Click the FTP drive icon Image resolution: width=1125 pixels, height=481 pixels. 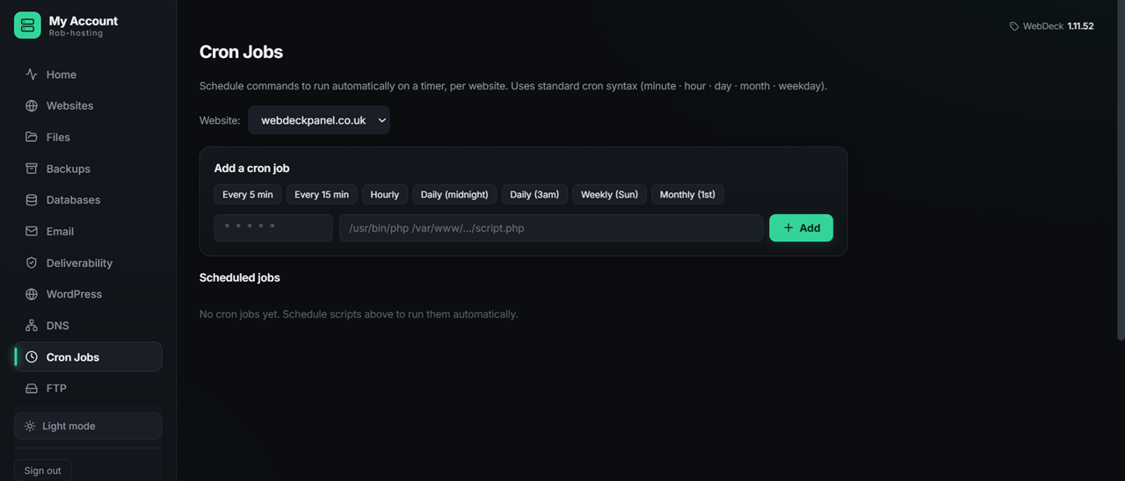[x=32, y=388]
